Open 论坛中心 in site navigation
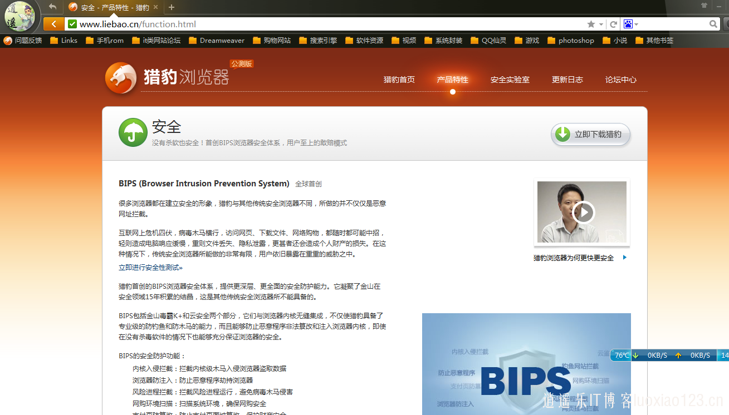Viewport: 729px width, 415px height. [x=621, y=80]
